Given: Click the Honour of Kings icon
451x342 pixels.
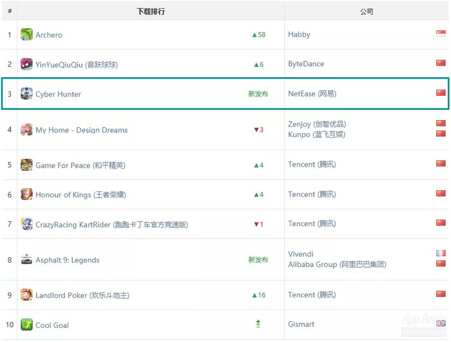Looking at the screenshot, I should click(x=26, y=194).
